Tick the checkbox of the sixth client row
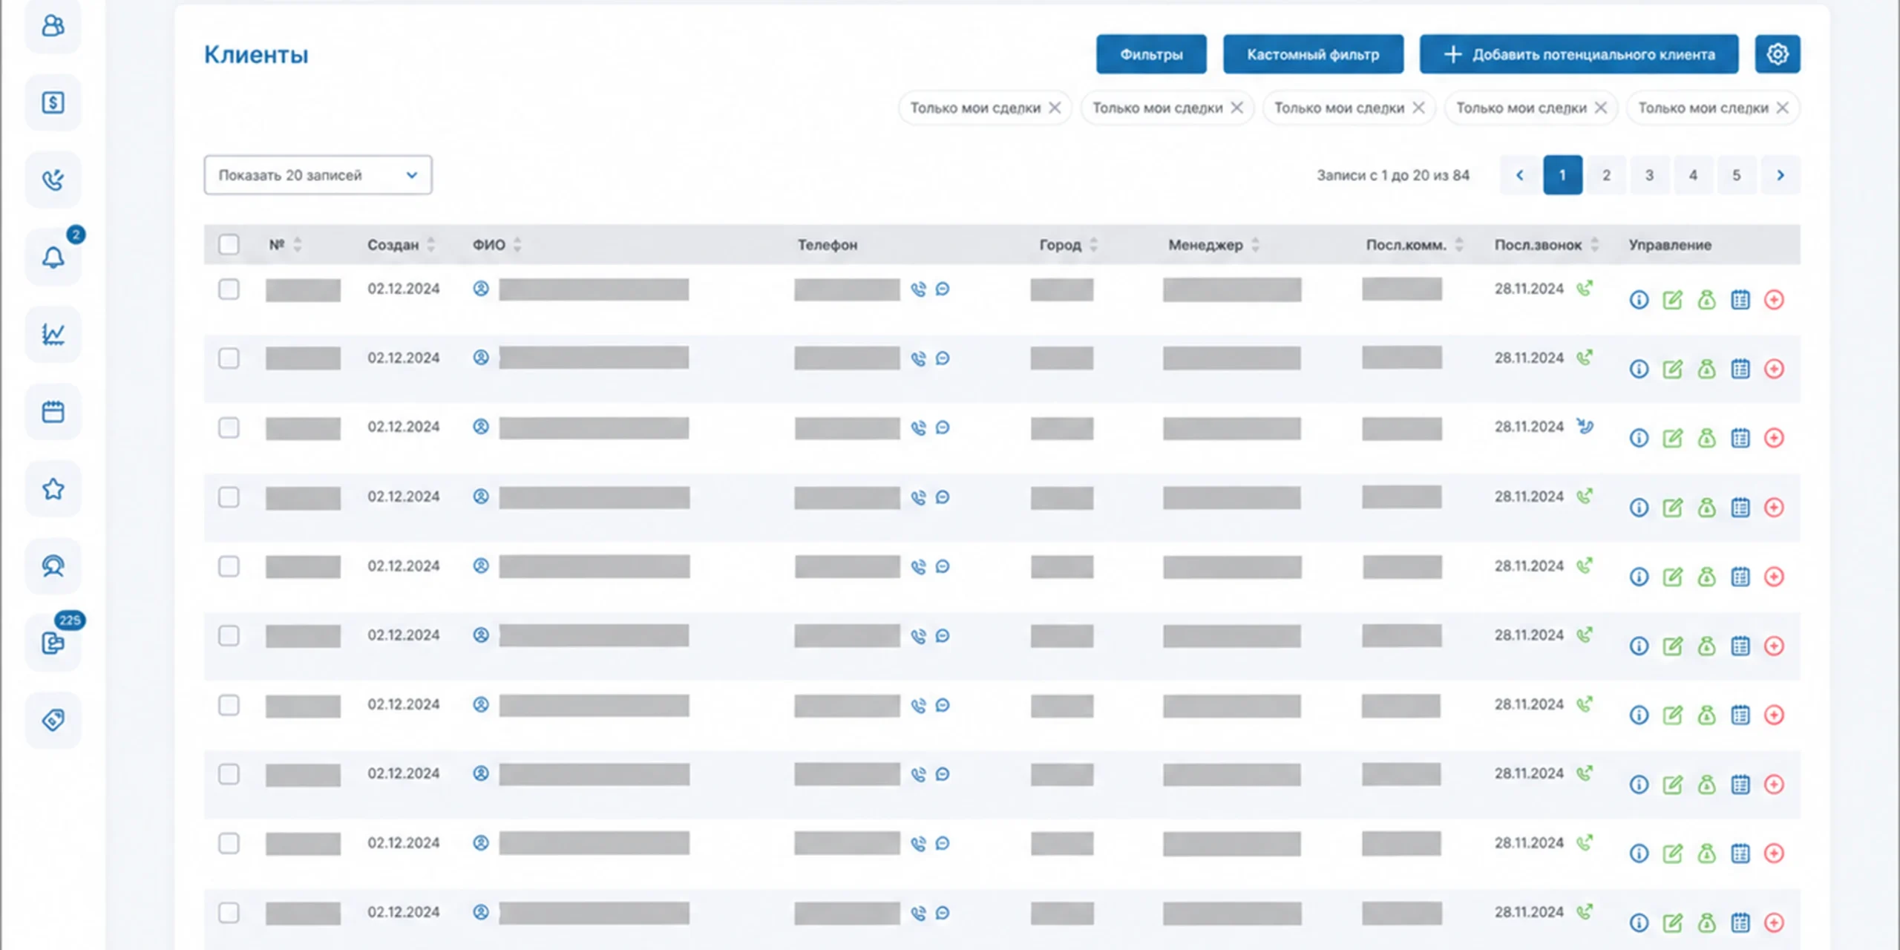 pos(229,635)
